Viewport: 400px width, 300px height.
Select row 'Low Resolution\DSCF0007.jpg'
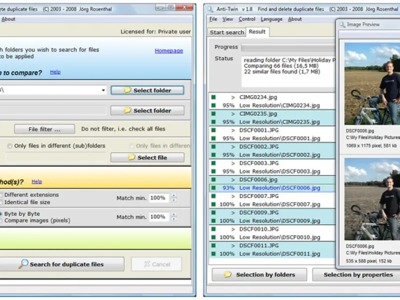click(272, 204)
